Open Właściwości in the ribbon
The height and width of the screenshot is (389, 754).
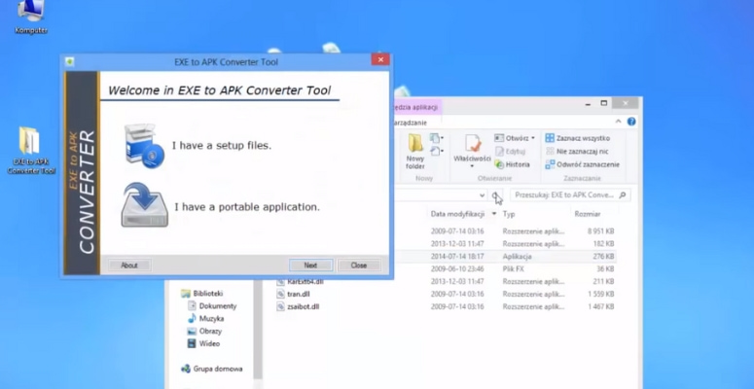pos(472,147)
